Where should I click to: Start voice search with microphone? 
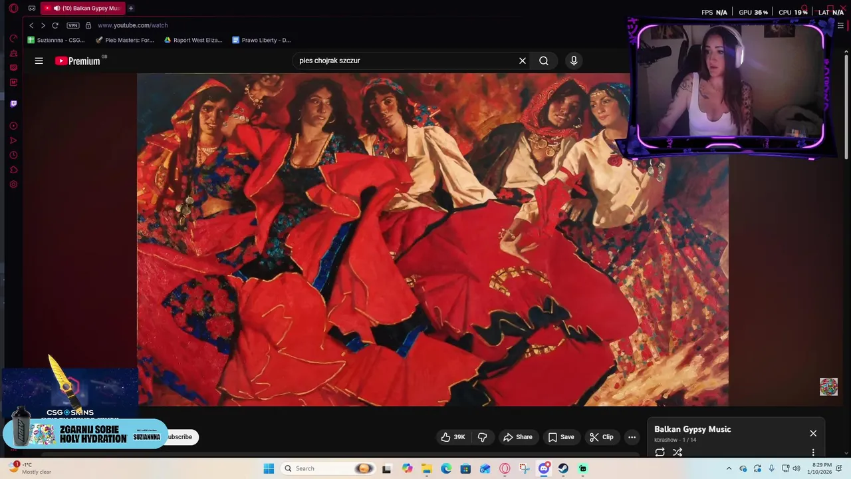[x=574, y=61]
